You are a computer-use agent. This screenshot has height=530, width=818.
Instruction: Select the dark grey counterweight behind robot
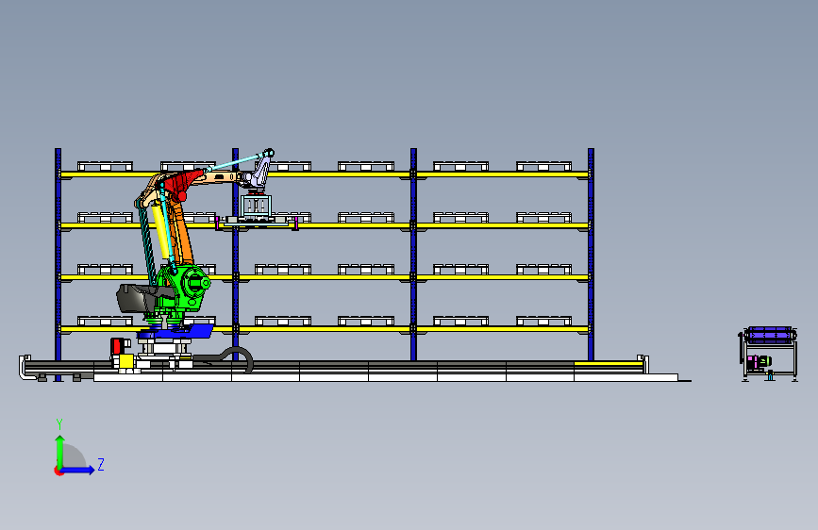[x=137, y=298]
